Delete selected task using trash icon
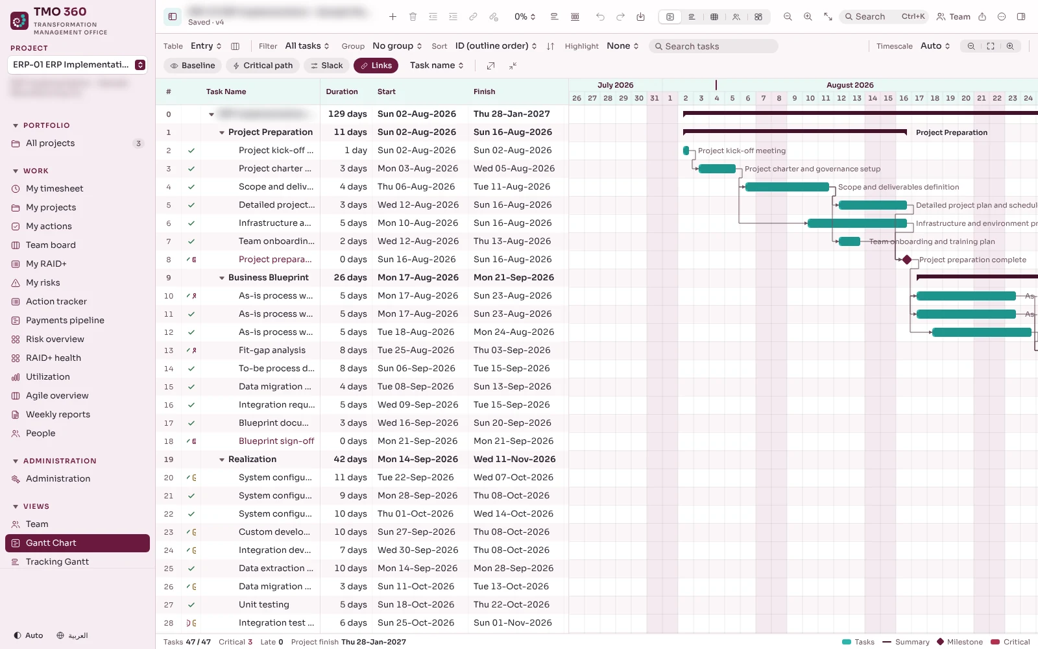 pos(413,17)
